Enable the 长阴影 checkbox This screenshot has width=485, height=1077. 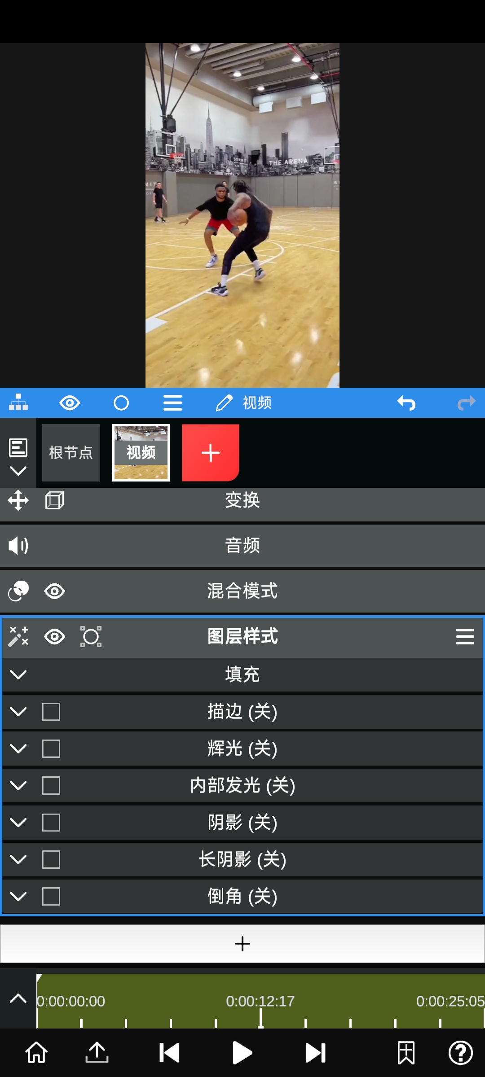click(x=51, y=860)
